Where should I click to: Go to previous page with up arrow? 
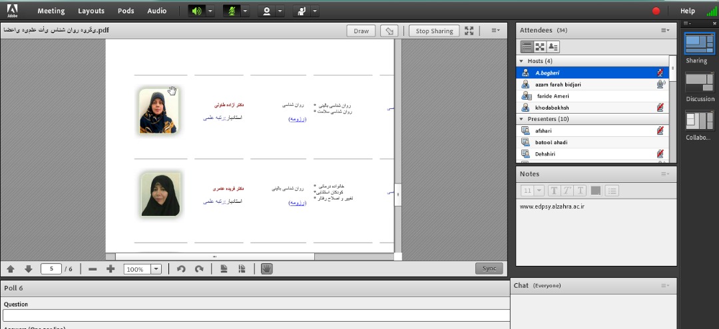point(11,269)
